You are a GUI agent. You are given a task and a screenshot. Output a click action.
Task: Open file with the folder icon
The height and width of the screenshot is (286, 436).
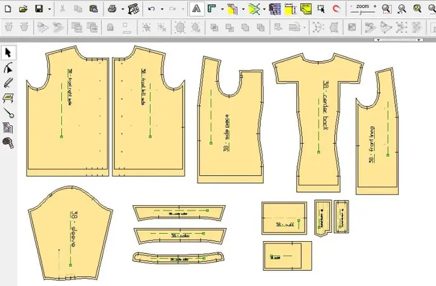click(24, 9)
